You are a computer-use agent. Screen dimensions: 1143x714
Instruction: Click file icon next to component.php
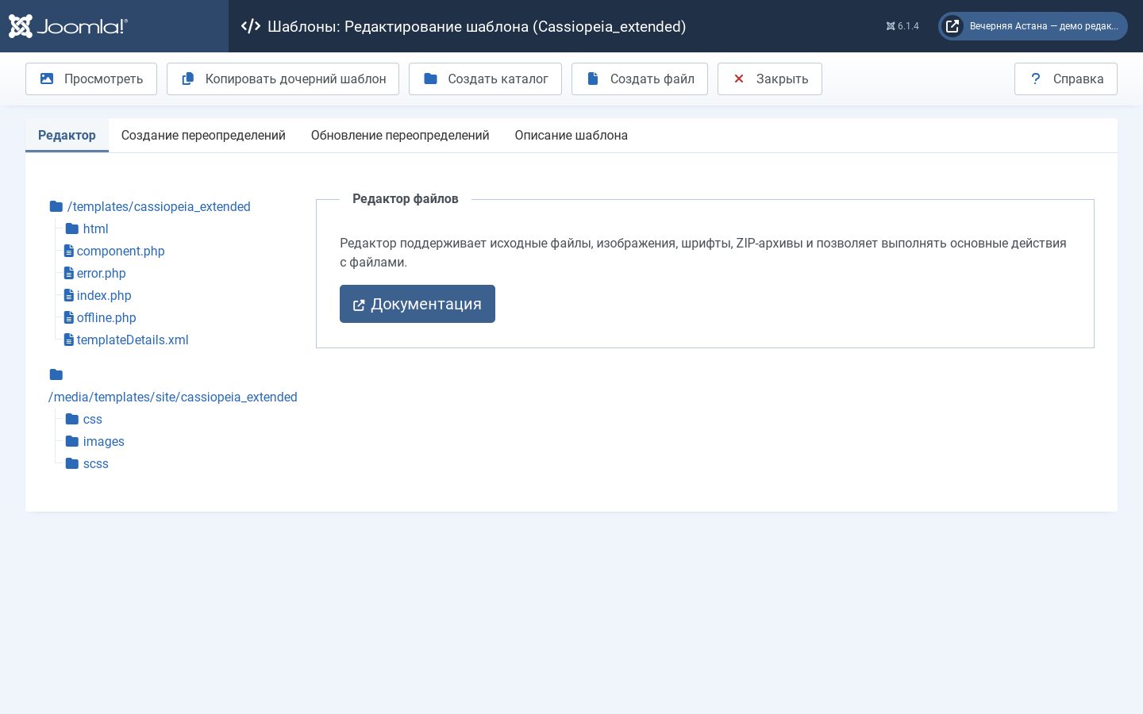point(69,251)
